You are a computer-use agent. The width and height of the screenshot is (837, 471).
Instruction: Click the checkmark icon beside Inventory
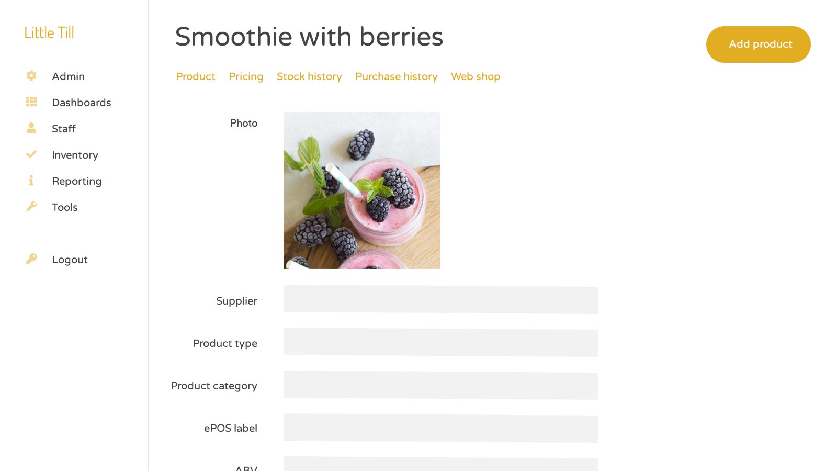point(31,154)
